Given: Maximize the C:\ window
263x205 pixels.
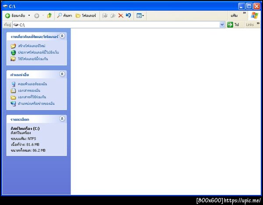Looking at the screenshot, I should click(249, 7).
